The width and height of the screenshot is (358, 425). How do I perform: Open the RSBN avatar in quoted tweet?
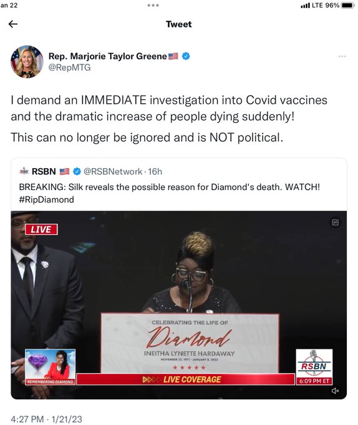point(24,171)
